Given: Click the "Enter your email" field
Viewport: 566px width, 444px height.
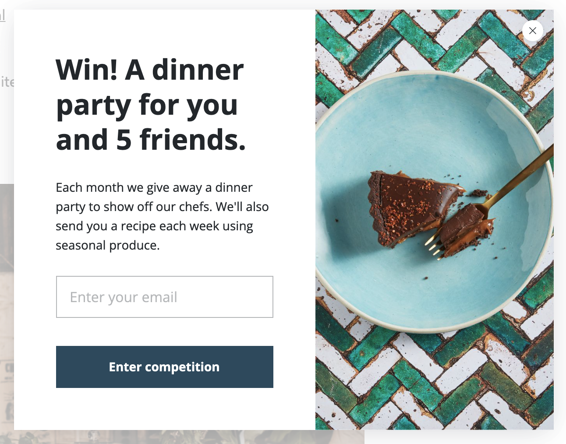Looking at the screenshot, I should pyautogui.click(x=165, y=297).
